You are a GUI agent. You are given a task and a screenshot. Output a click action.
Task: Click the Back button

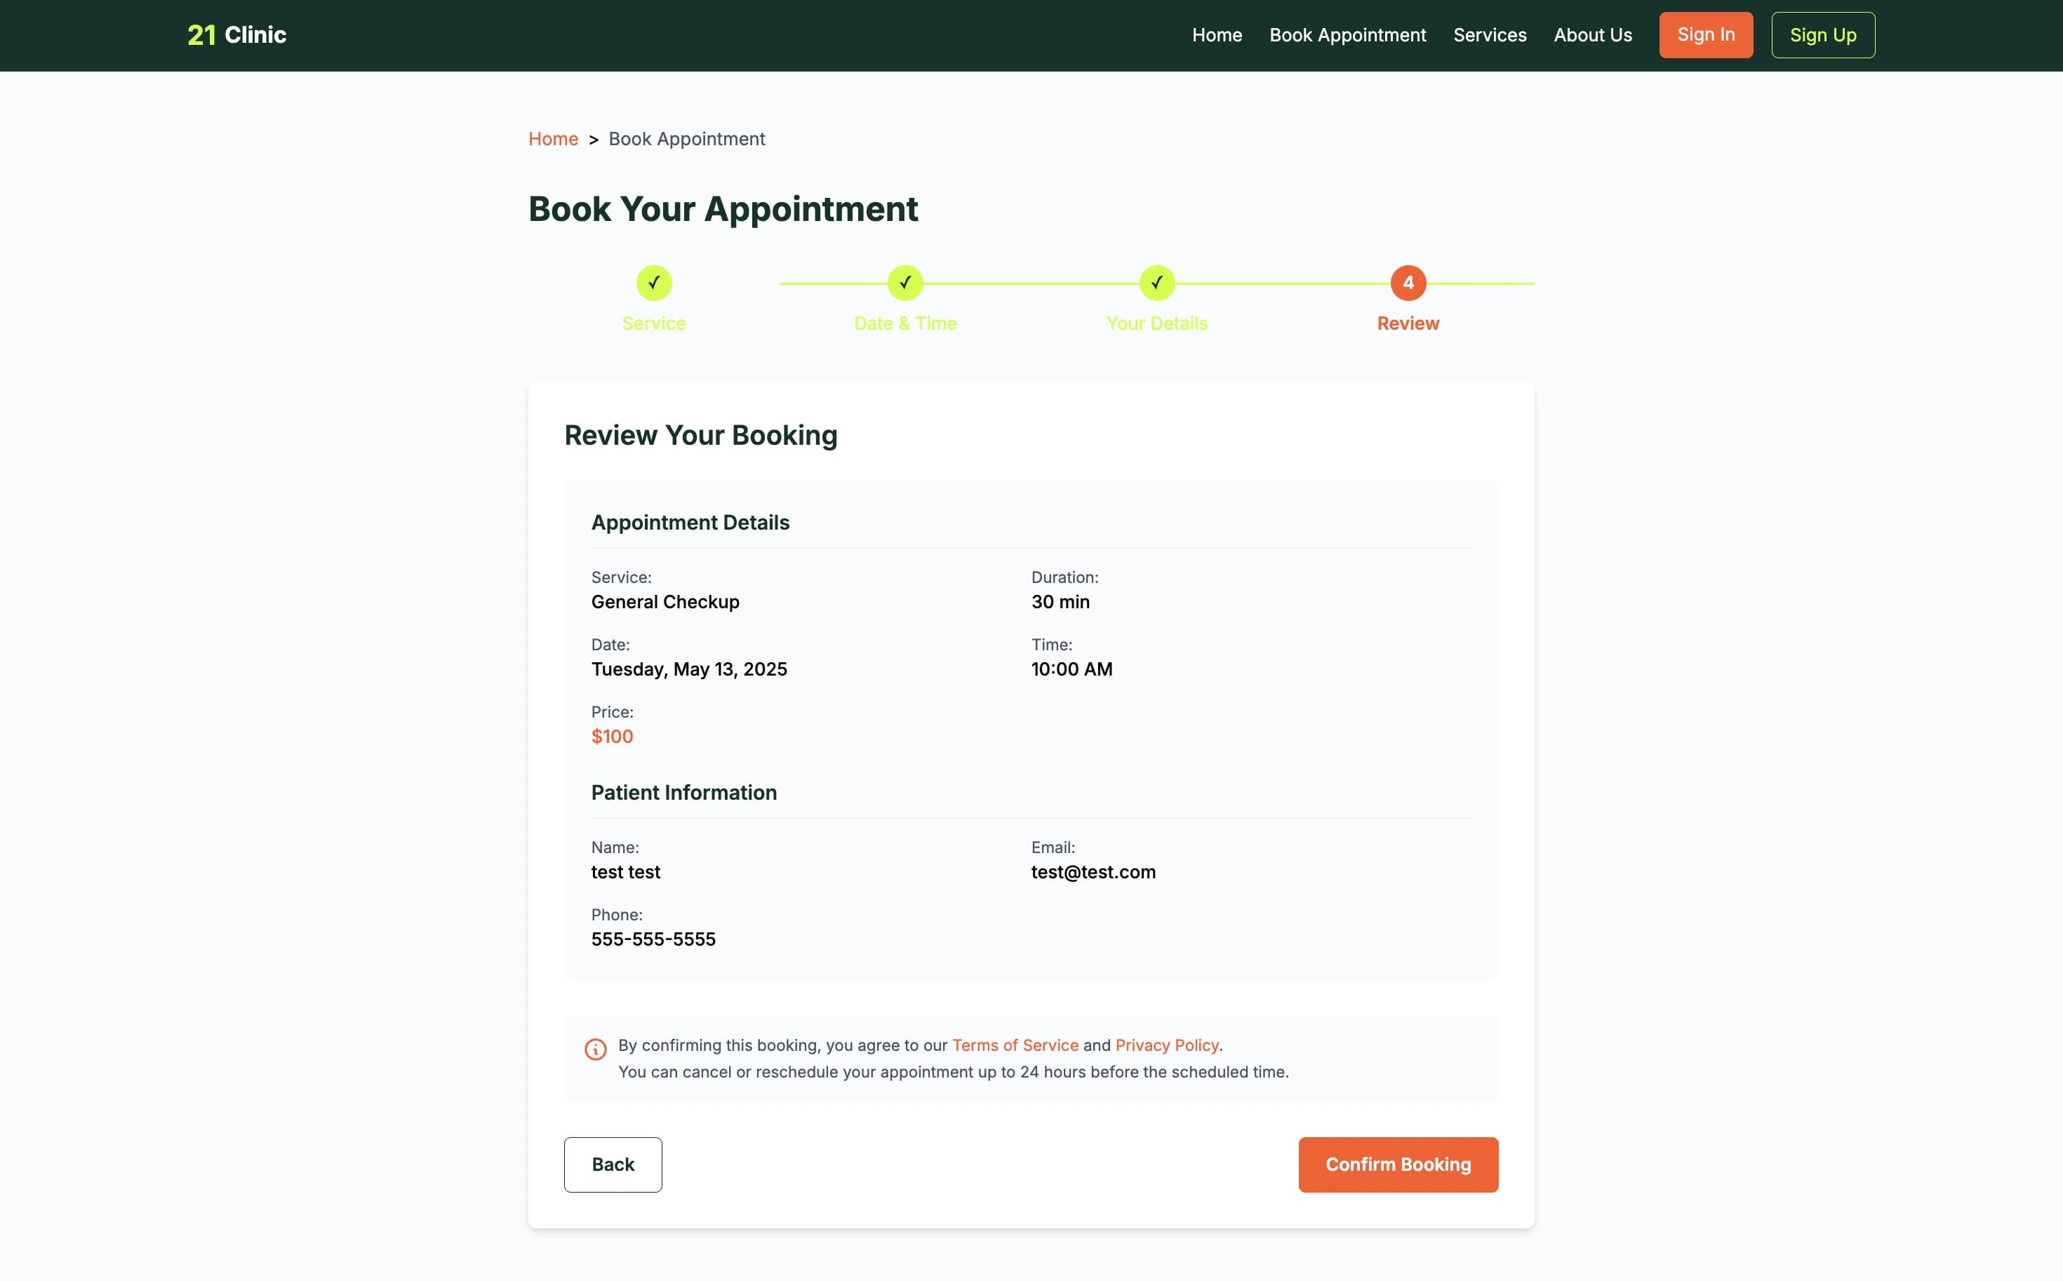[x=613, y=1164]
